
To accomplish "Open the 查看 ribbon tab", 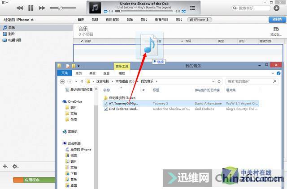I will 106,73.
